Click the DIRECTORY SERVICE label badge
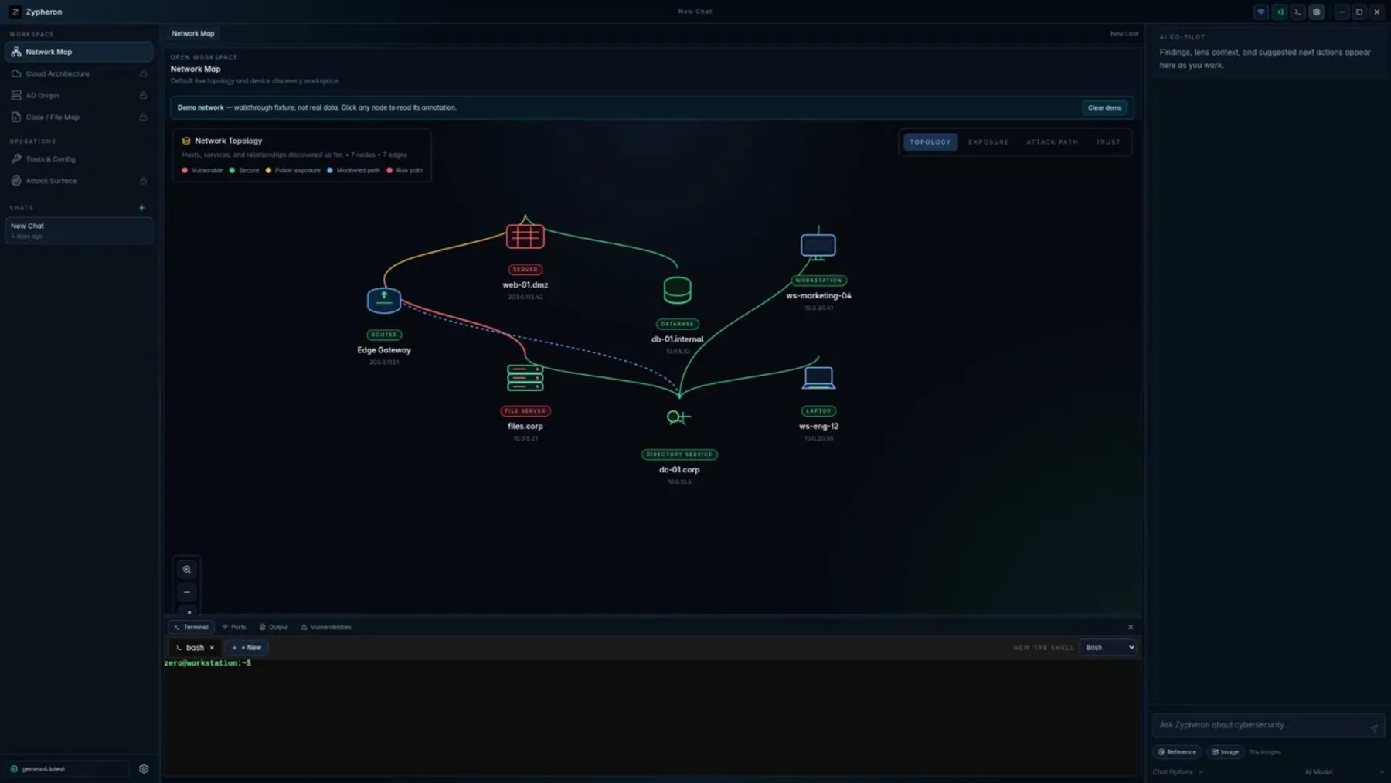This screenshot has width=1391, height=783. tap(679, 454)
